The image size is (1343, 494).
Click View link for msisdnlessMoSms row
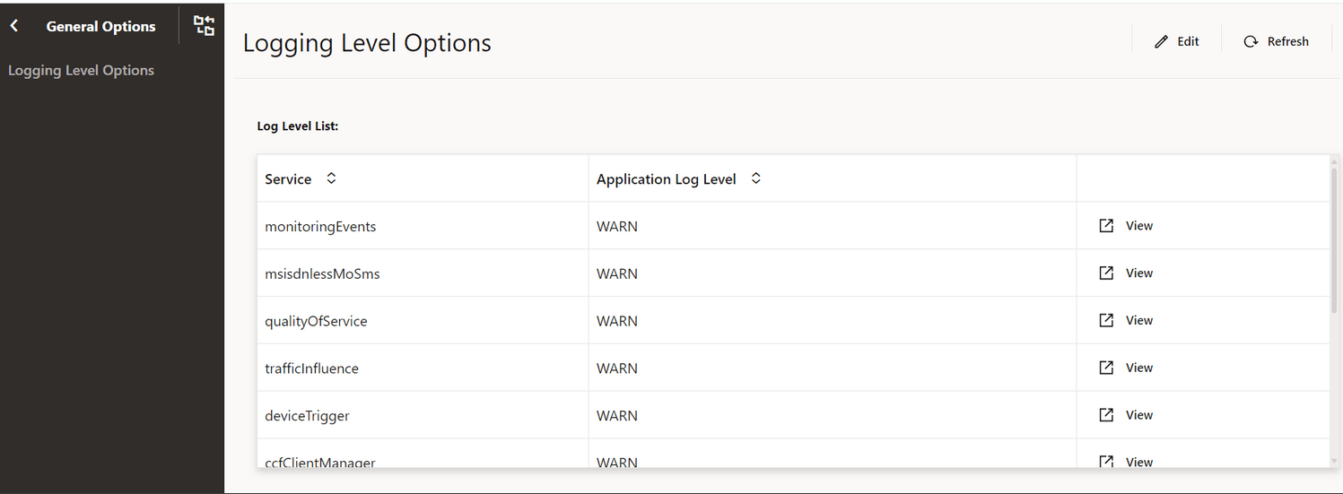(x=1139, y=273)
